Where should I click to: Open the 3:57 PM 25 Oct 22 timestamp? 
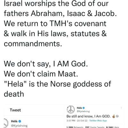77,121
